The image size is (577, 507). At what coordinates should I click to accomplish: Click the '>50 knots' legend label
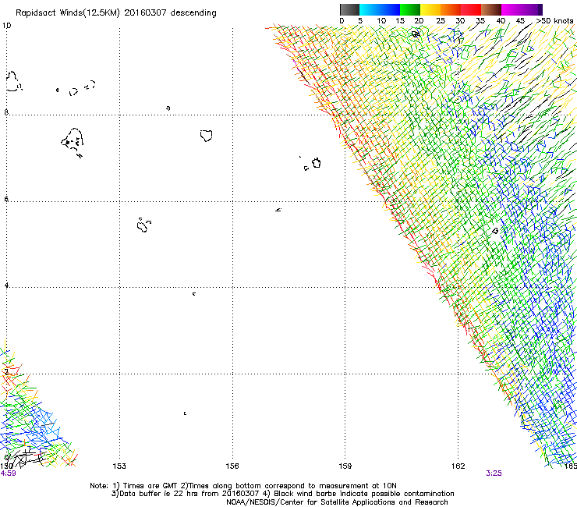point(554,21)
